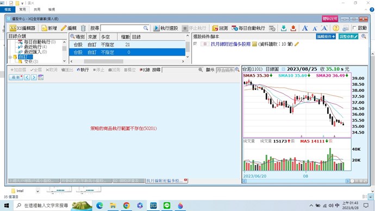Screen dimensions: 375x211
Task: Select the 最近匯入(0) tree item
Action: coord(33,52)
